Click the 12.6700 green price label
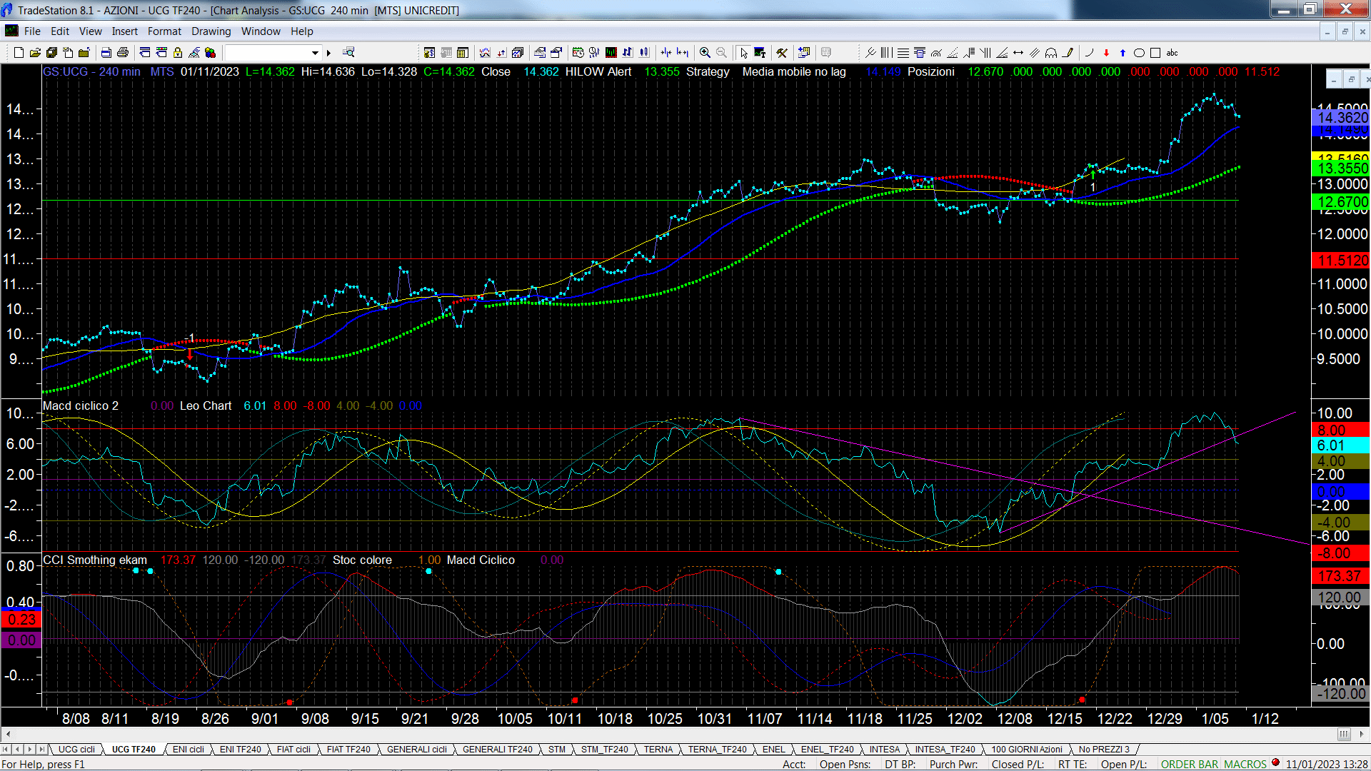This screenshot has width=1371, height=771. [1341, 202]
